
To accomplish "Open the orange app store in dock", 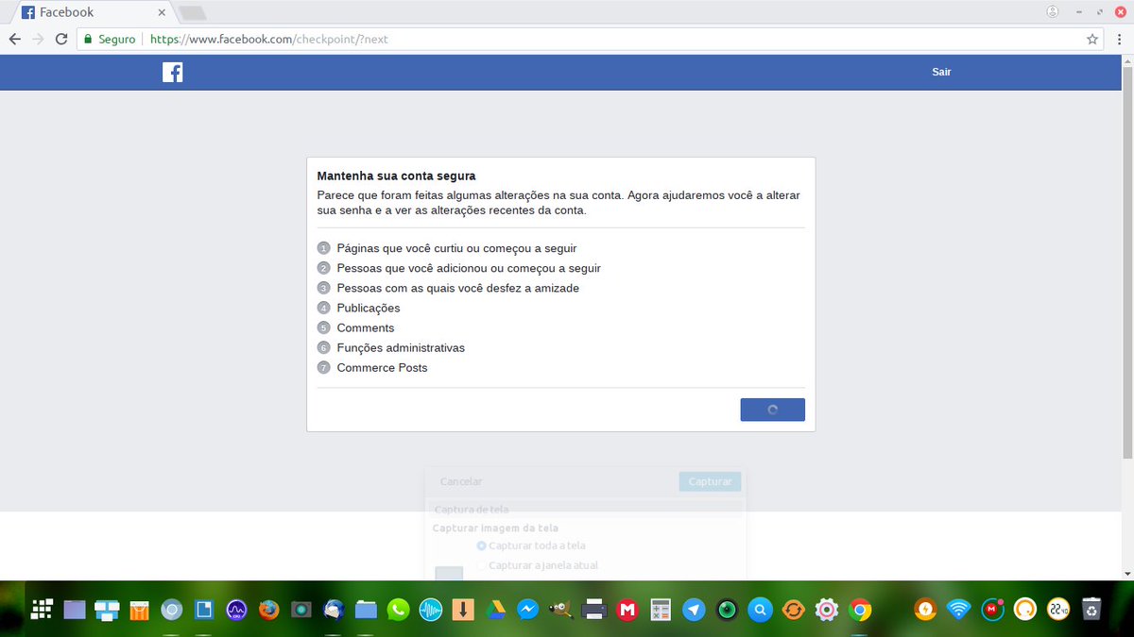I will (139, 610).
